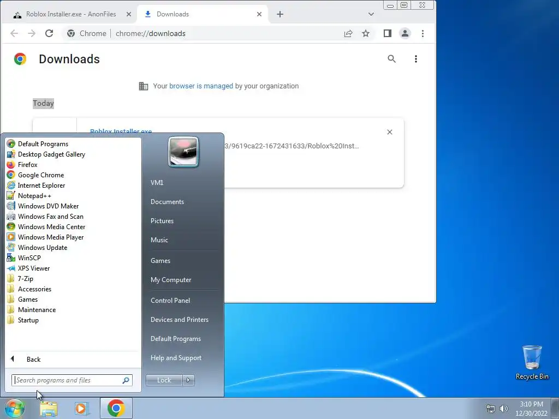Open Windows DVD Maker
559x419 pixels.
[x=48, y=206]
